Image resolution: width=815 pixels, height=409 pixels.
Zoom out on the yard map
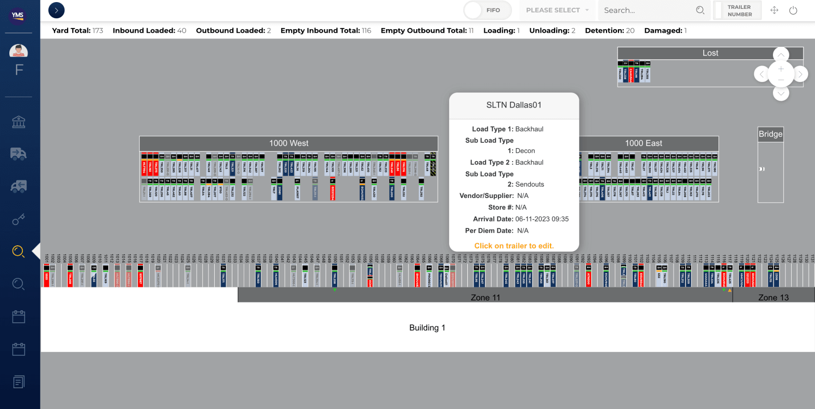coord(781,80)
